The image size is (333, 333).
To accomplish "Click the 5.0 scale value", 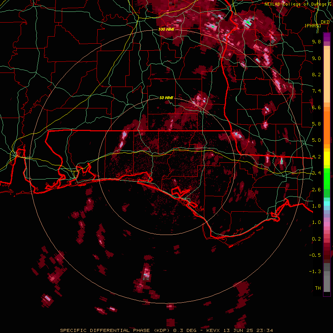I will [316, 140].
